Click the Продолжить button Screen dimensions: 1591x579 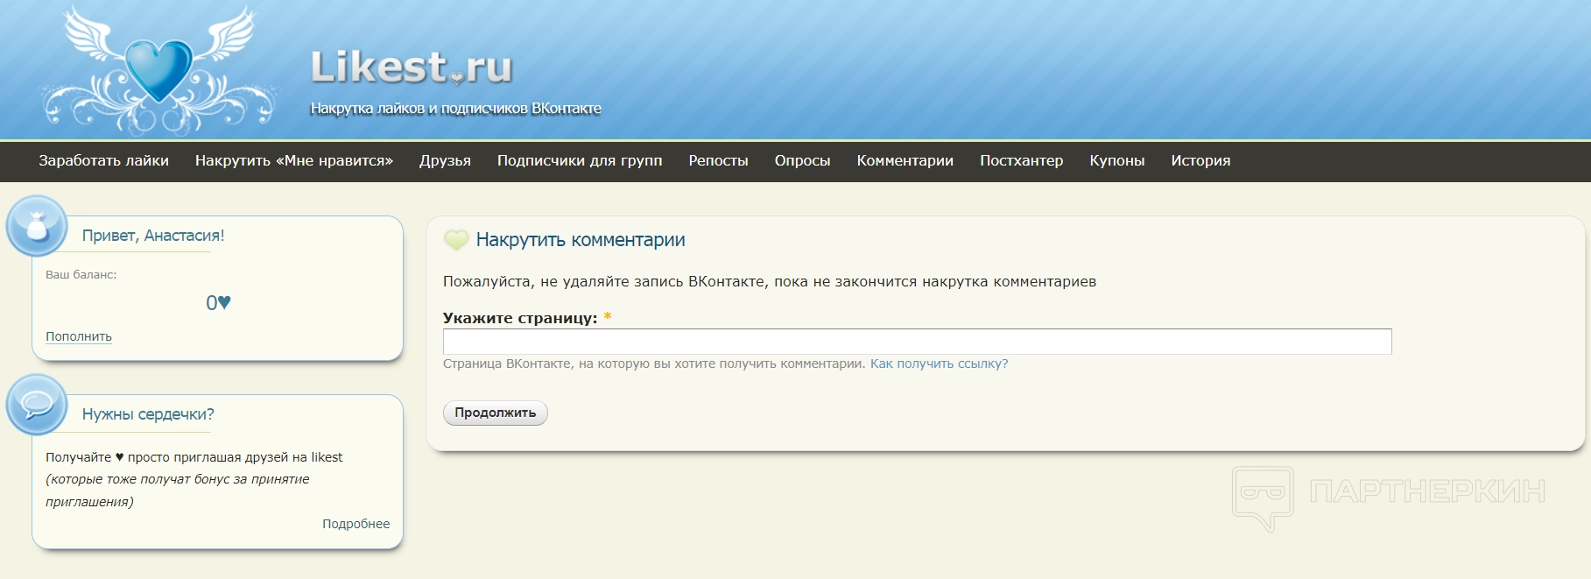click(496, 413)
